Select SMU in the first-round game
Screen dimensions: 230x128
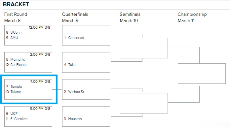[x=14, y=38]
